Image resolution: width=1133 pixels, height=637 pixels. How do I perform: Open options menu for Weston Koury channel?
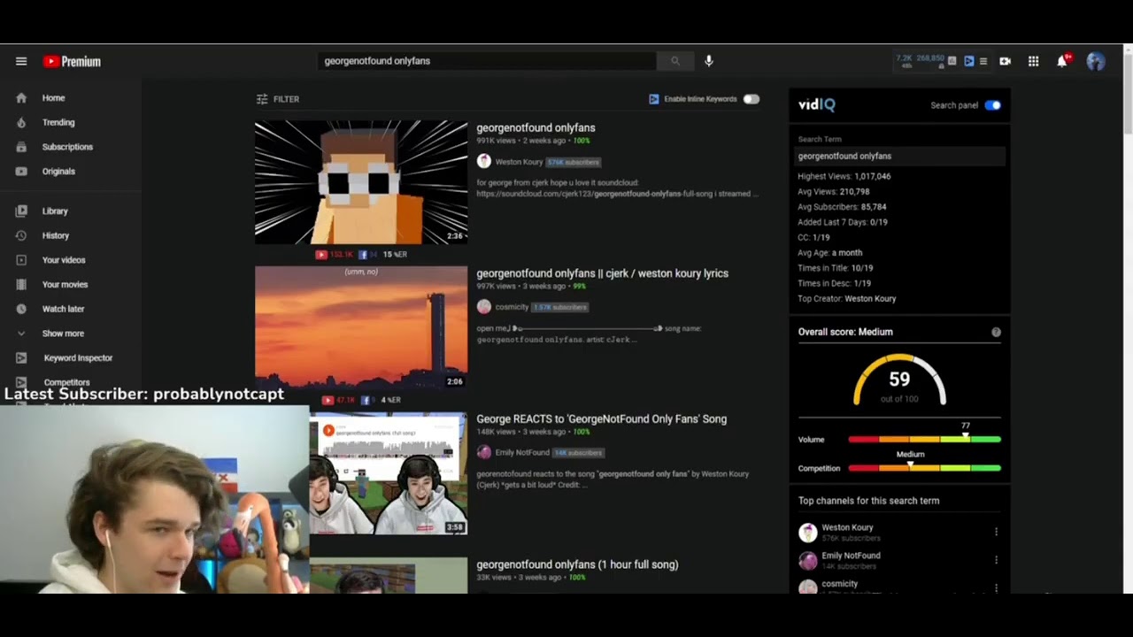(996, 532)
